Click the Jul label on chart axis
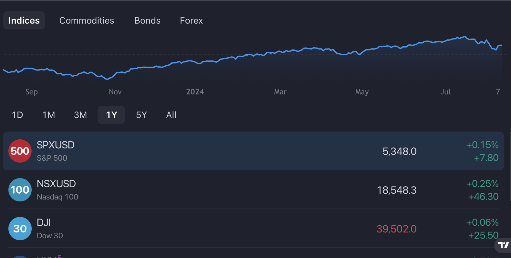Screen dimensions: 511x258 [445, 92]
